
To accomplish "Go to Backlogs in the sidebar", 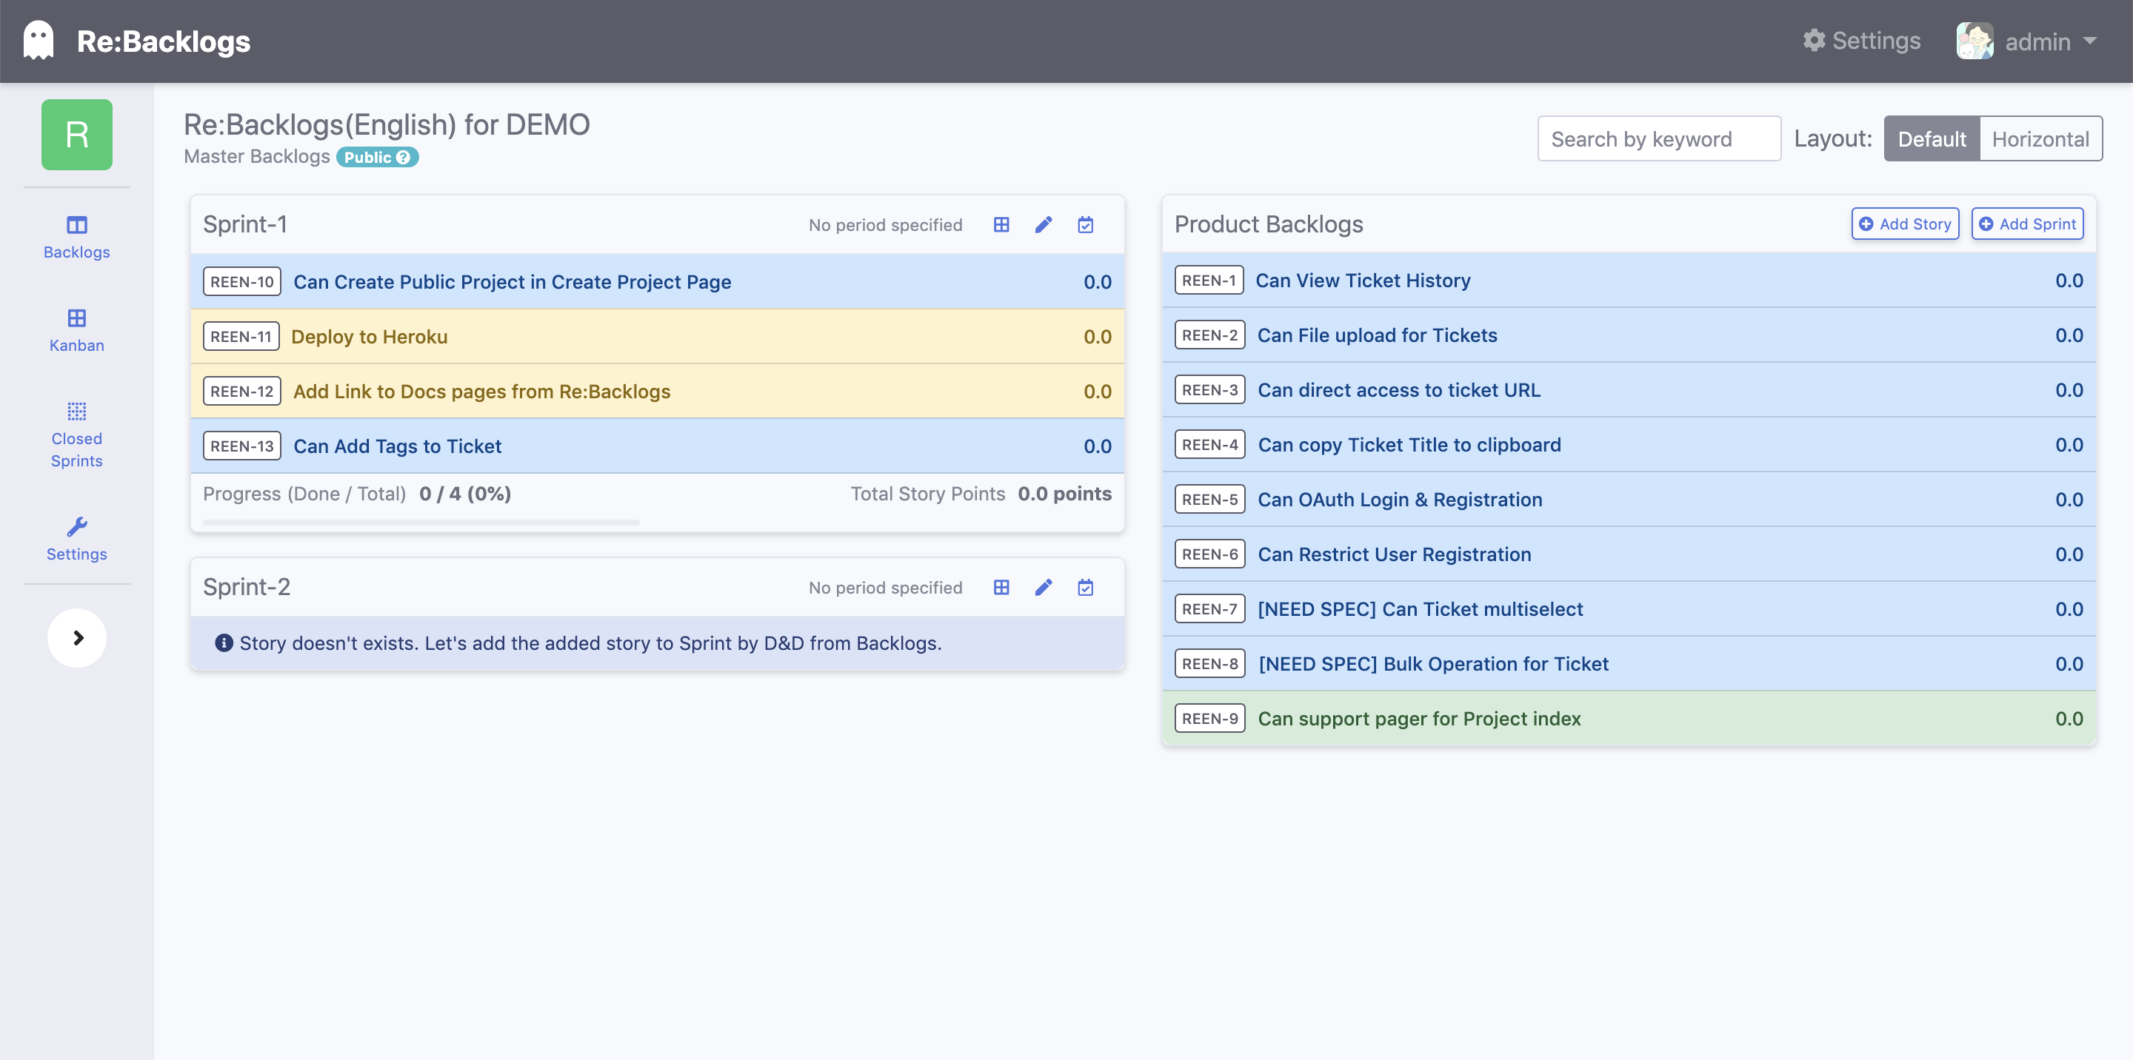I will [76, 237].
